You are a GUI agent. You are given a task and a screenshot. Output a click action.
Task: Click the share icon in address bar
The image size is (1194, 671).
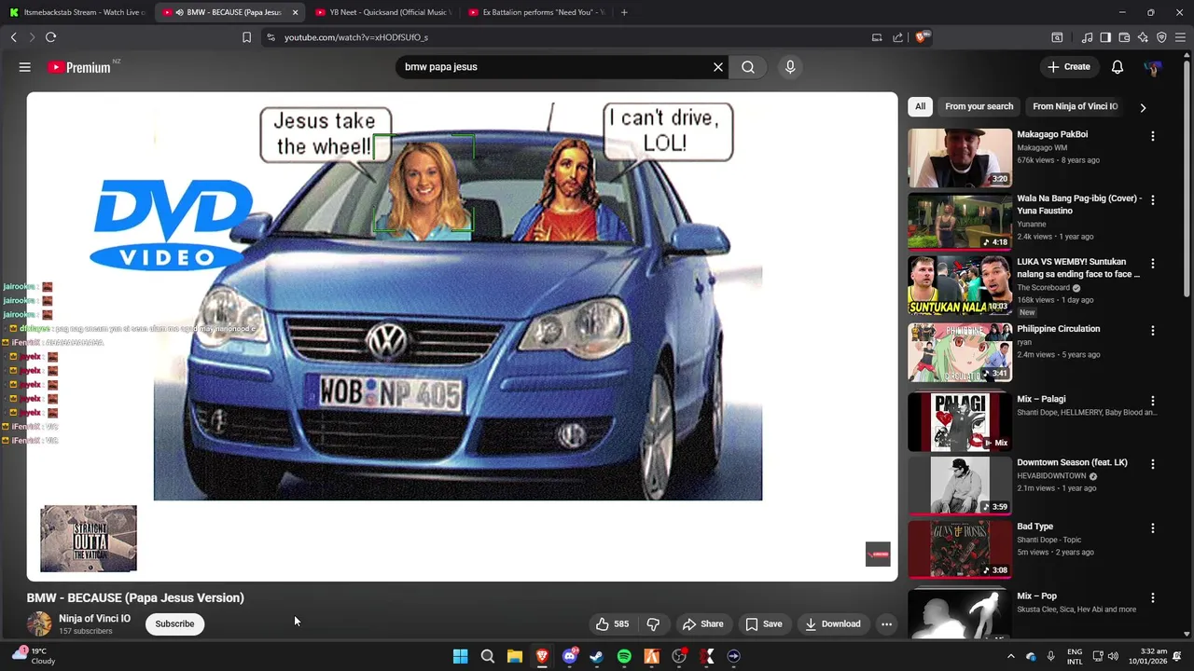(x=897, y=37)
